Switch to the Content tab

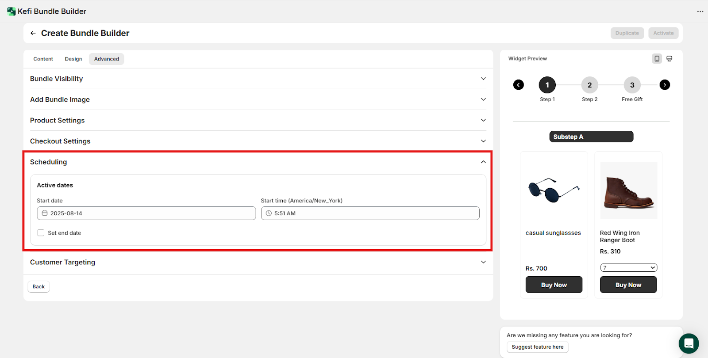(x=43, y=59)
